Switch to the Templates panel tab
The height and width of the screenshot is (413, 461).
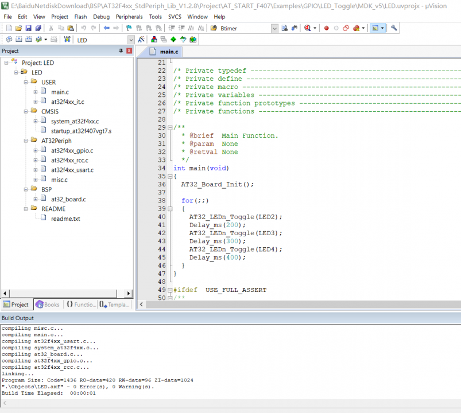point(114,305)
